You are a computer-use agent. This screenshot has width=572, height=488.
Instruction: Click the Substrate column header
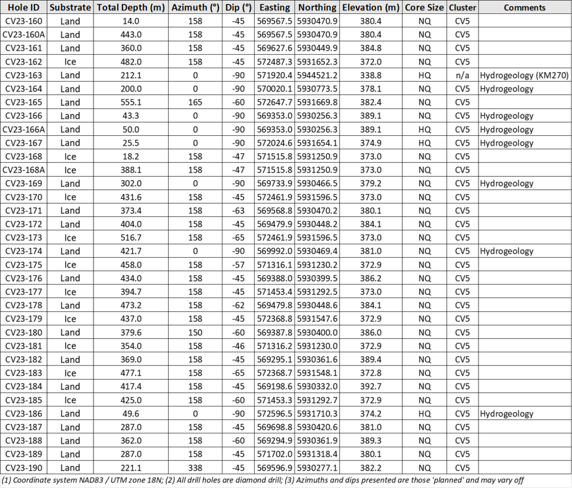(x=70, y=7)
